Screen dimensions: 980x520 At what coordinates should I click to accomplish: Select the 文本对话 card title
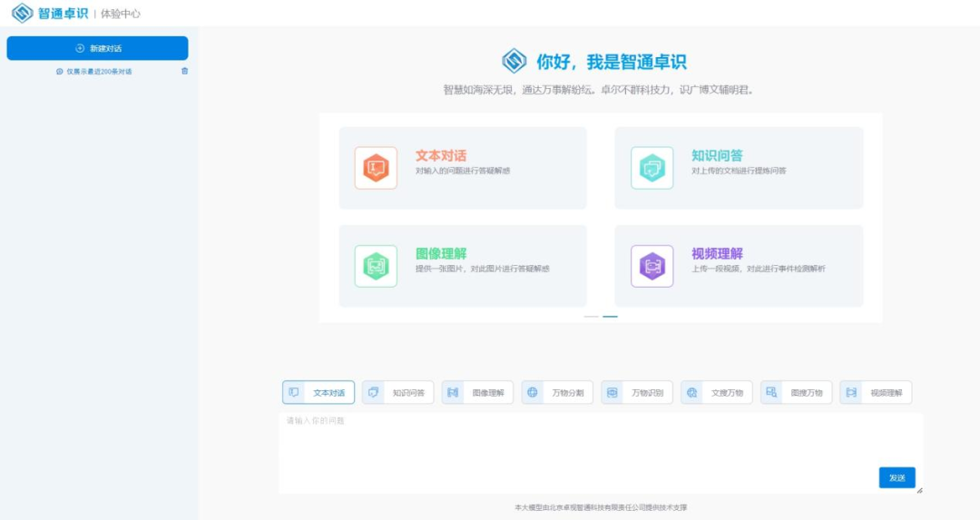[x=441, y=155]
